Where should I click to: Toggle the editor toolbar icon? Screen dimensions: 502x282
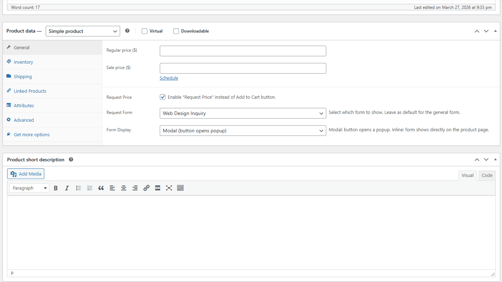[180, 188]
